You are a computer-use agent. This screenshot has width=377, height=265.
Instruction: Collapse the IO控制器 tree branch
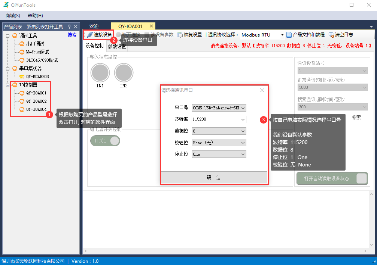(8, 84)
